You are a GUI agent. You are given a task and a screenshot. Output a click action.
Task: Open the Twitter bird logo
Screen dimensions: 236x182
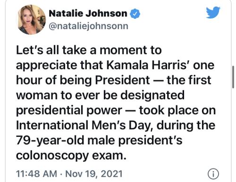213,12
